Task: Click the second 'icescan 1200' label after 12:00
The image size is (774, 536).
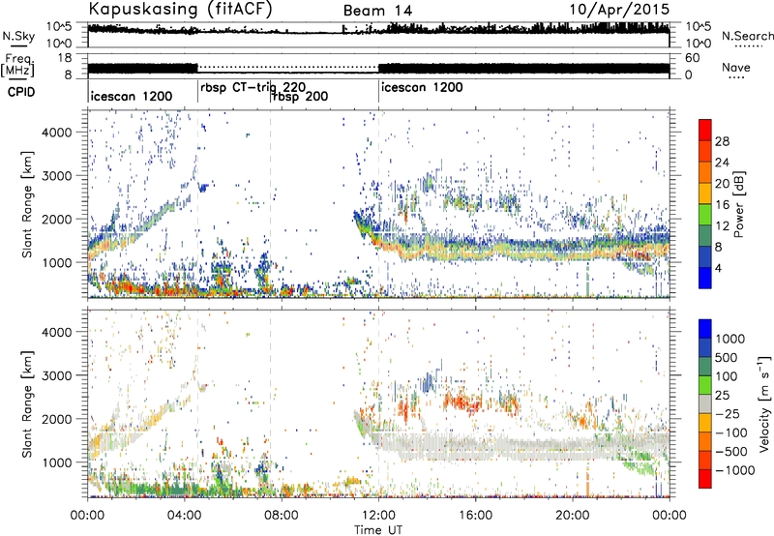Action: pos(422,87)
